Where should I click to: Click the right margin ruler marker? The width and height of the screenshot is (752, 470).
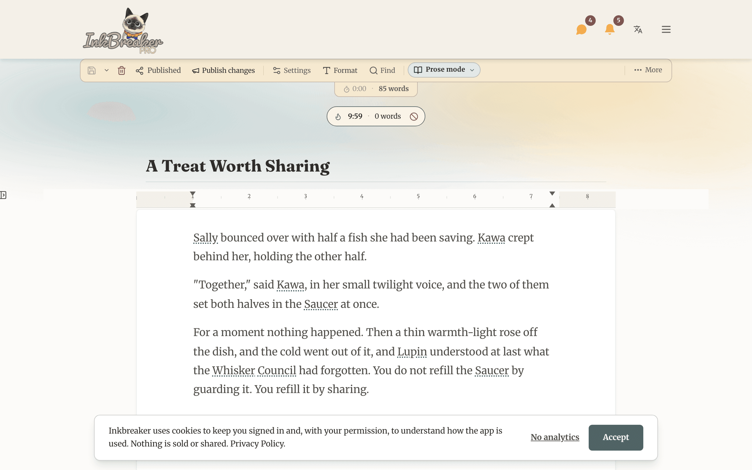tap(552, 194)
